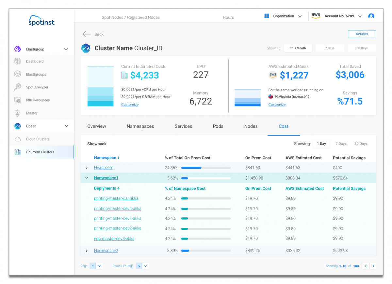
Task: Switch to the Services tab
Action: [183, 126]
